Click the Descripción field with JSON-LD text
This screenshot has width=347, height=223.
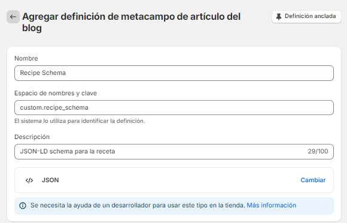[x=174, y=152]
